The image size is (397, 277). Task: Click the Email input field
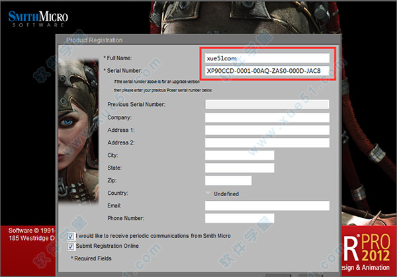(x=267, y=205)
